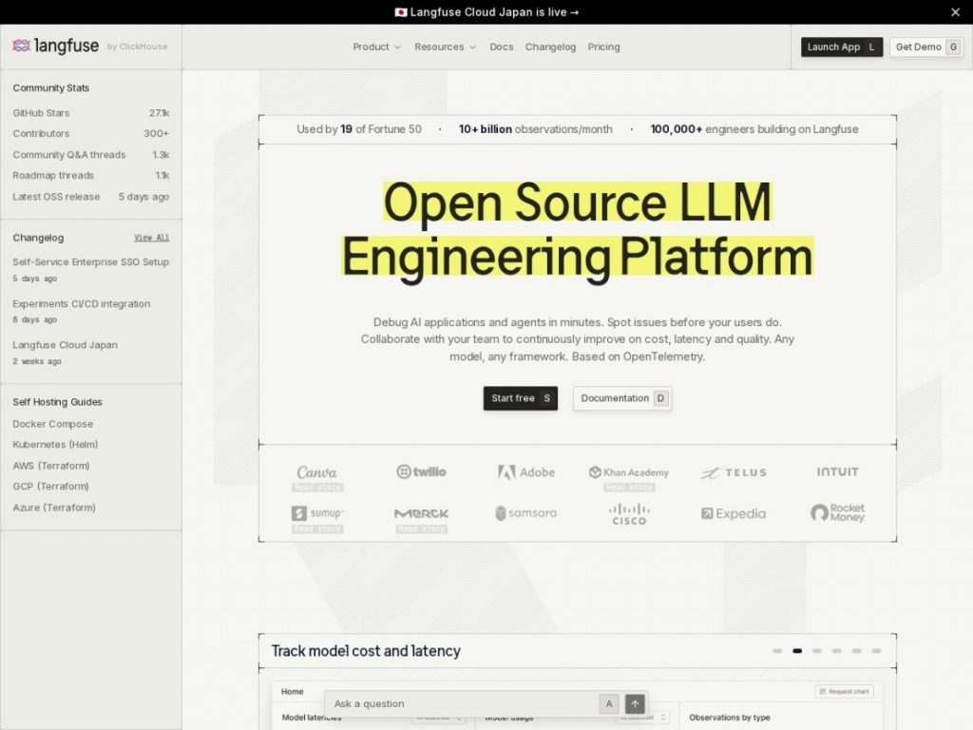Viewport: 973px width, 730px height.
Task: Open Latest OSS release entry
Action: (x=90, y=196)
